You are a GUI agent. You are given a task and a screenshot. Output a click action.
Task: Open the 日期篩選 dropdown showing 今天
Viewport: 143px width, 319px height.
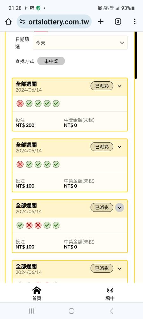(80, 43)
